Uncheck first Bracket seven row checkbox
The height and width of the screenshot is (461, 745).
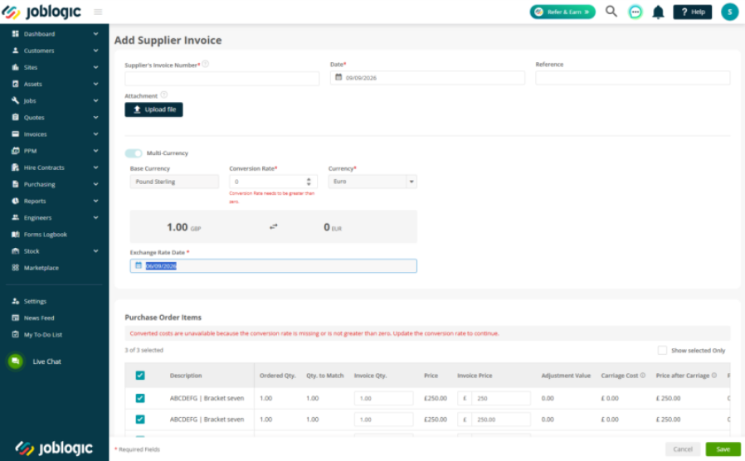140,398
